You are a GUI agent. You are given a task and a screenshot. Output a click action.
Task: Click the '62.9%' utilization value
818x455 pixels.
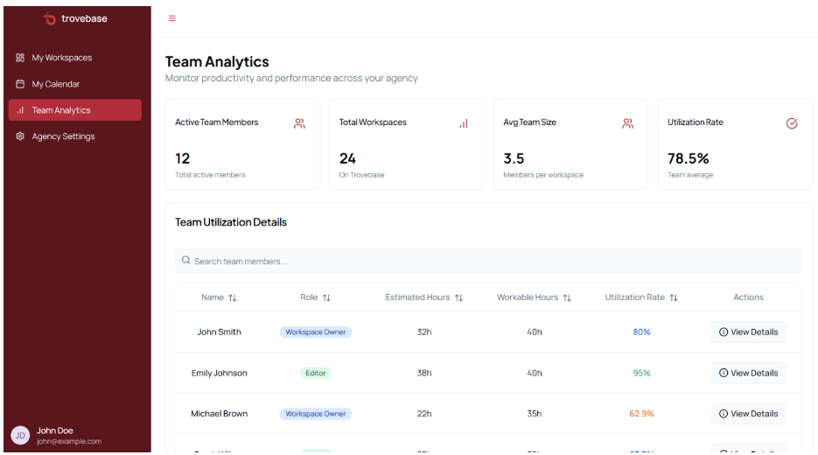click(x=641, y=413)
